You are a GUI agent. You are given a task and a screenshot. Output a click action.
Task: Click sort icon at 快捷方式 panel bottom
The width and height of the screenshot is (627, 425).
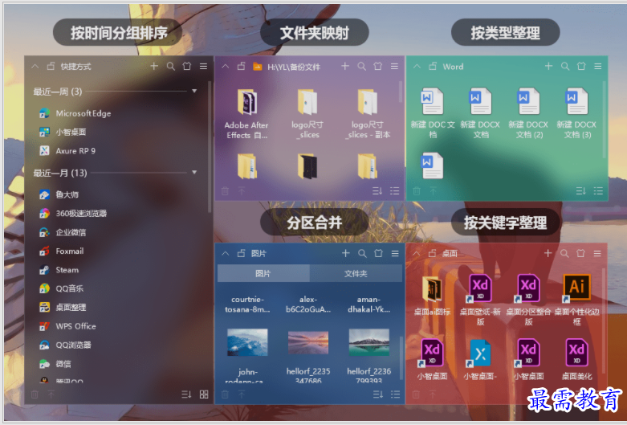click(186, 394)
